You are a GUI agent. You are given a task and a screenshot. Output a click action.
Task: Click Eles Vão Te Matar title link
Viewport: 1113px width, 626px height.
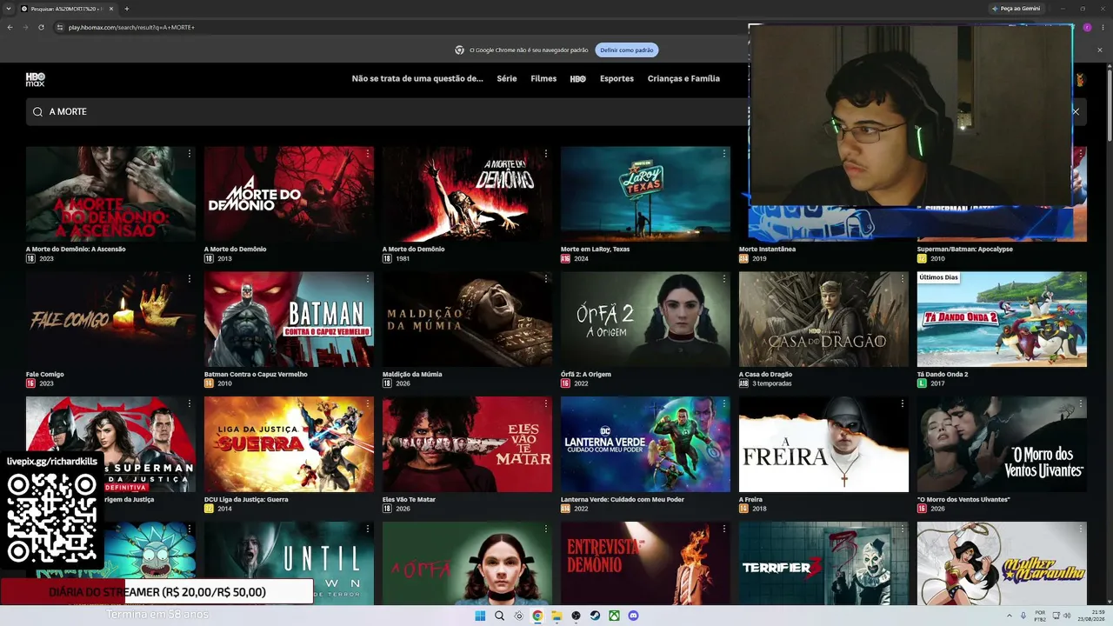click(409, 499)
